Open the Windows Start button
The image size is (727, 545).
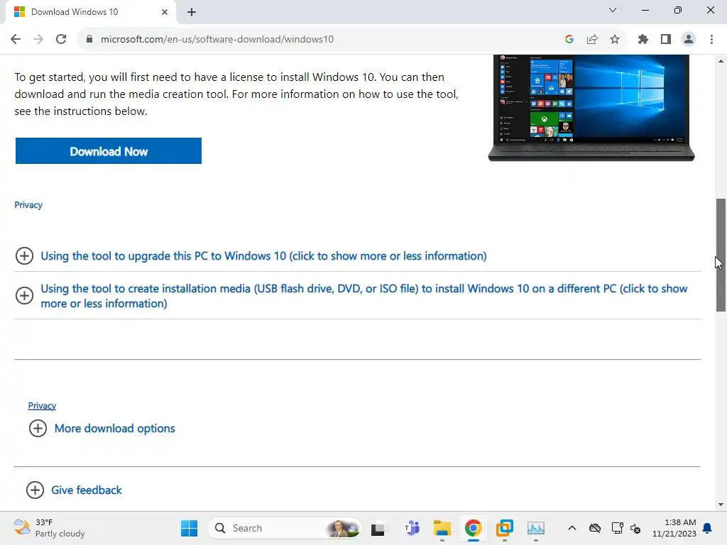189,528
